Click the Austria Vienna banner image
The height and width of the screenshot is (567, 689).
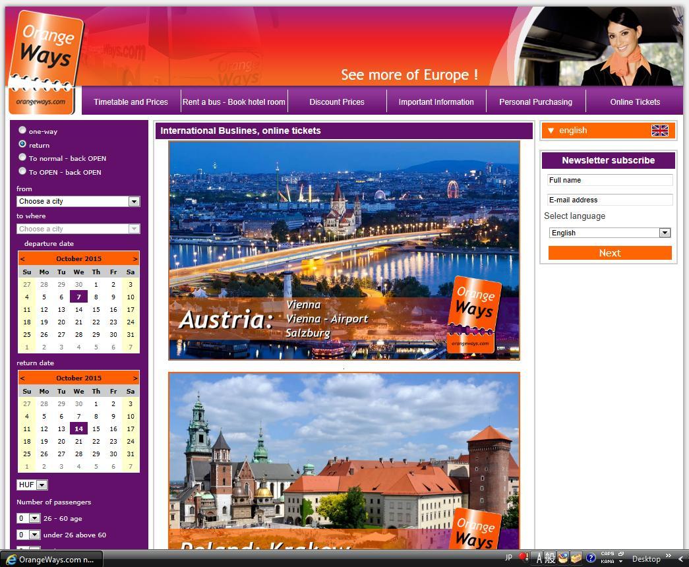point(344,251)
